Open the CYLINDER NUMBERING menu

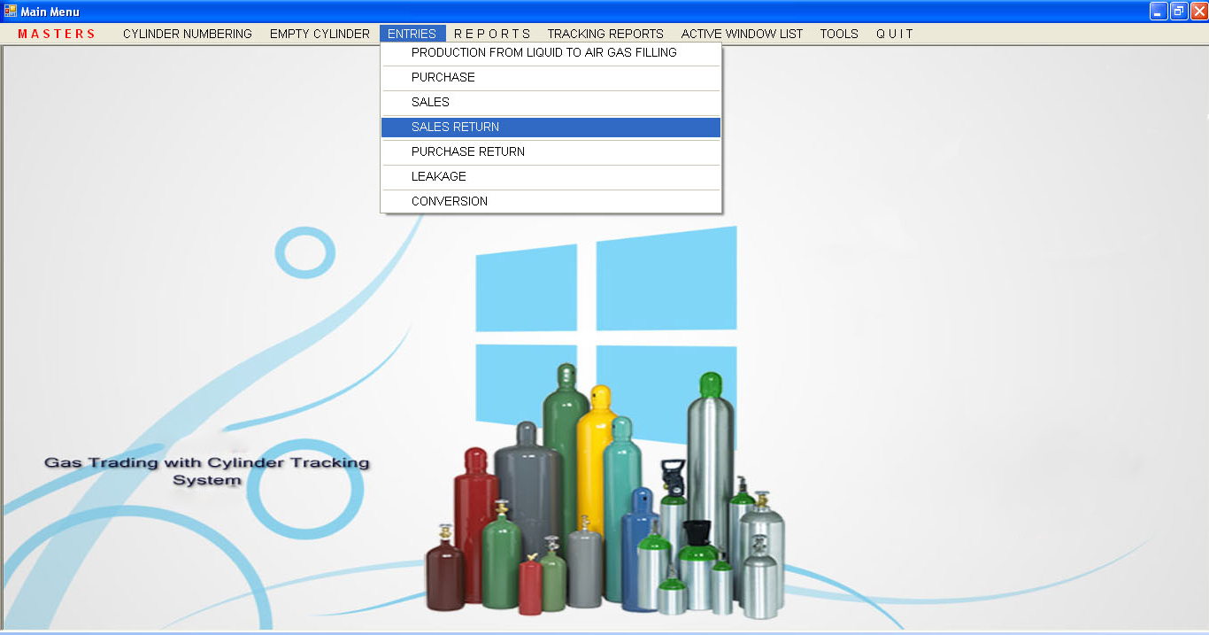pyautogui.click(x=187, y=34)
